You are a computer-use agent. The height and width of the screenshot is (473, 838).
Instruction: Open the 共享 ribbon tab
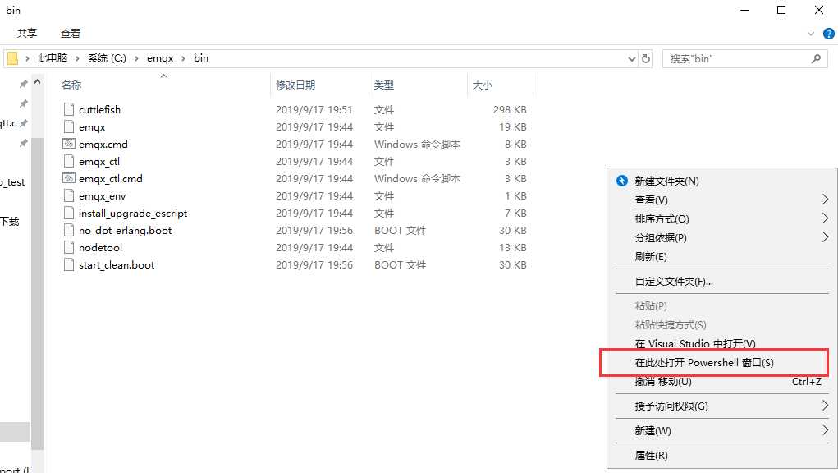(27, 33)
